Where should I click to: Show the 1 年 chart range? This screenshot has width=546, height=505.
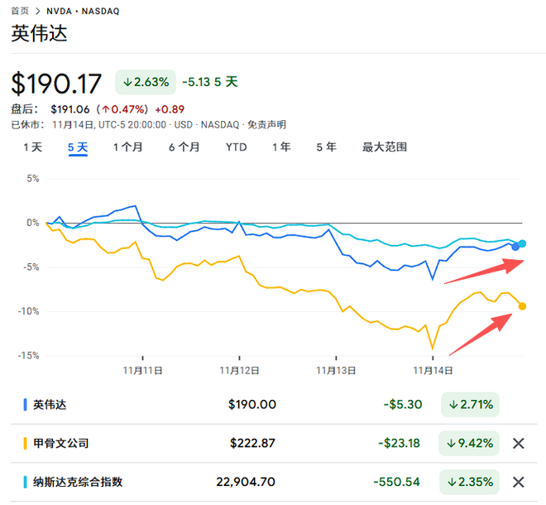281,147
